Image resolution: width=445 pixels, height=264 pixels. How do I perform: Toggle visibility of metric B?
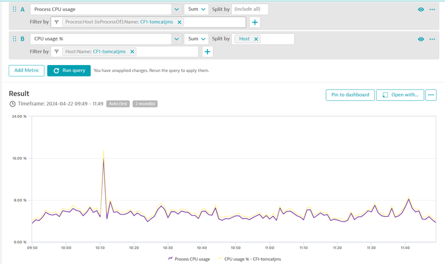(x=421, y=39)
